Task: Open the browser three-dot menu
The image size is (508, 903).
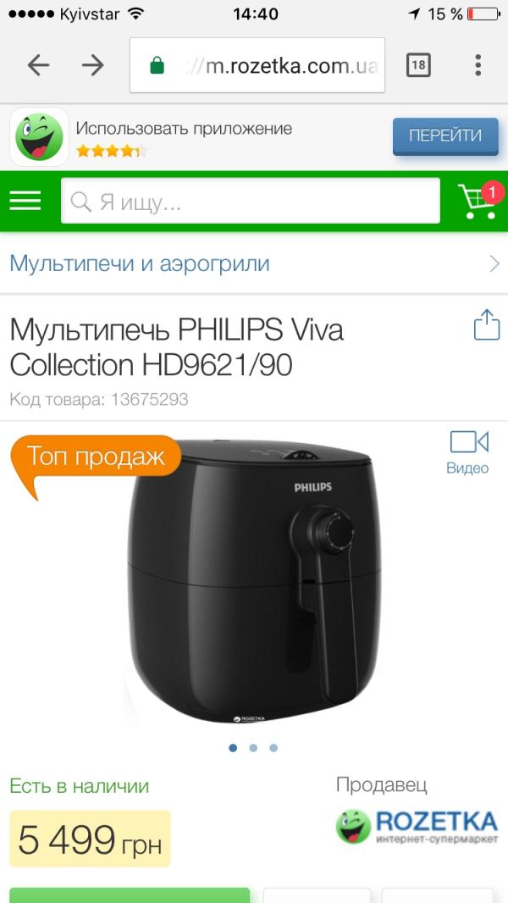Action: 478,65
